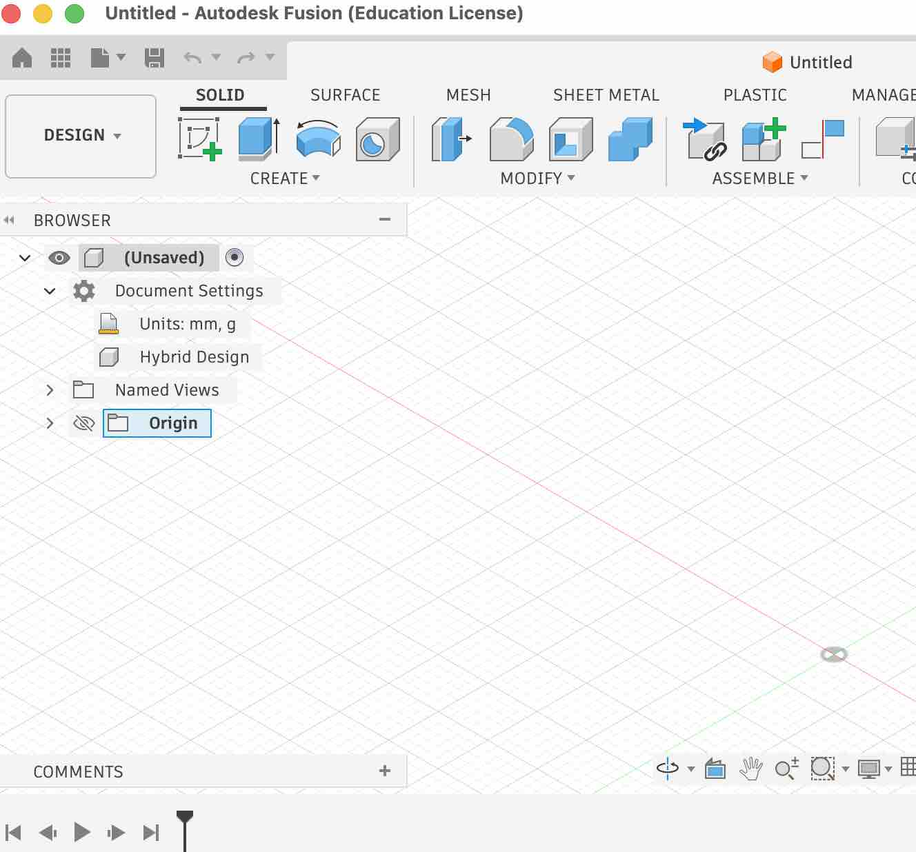This screenshot has height=852, width=916.
Task: Minimize the Browser panel
Action: (385, 220)
